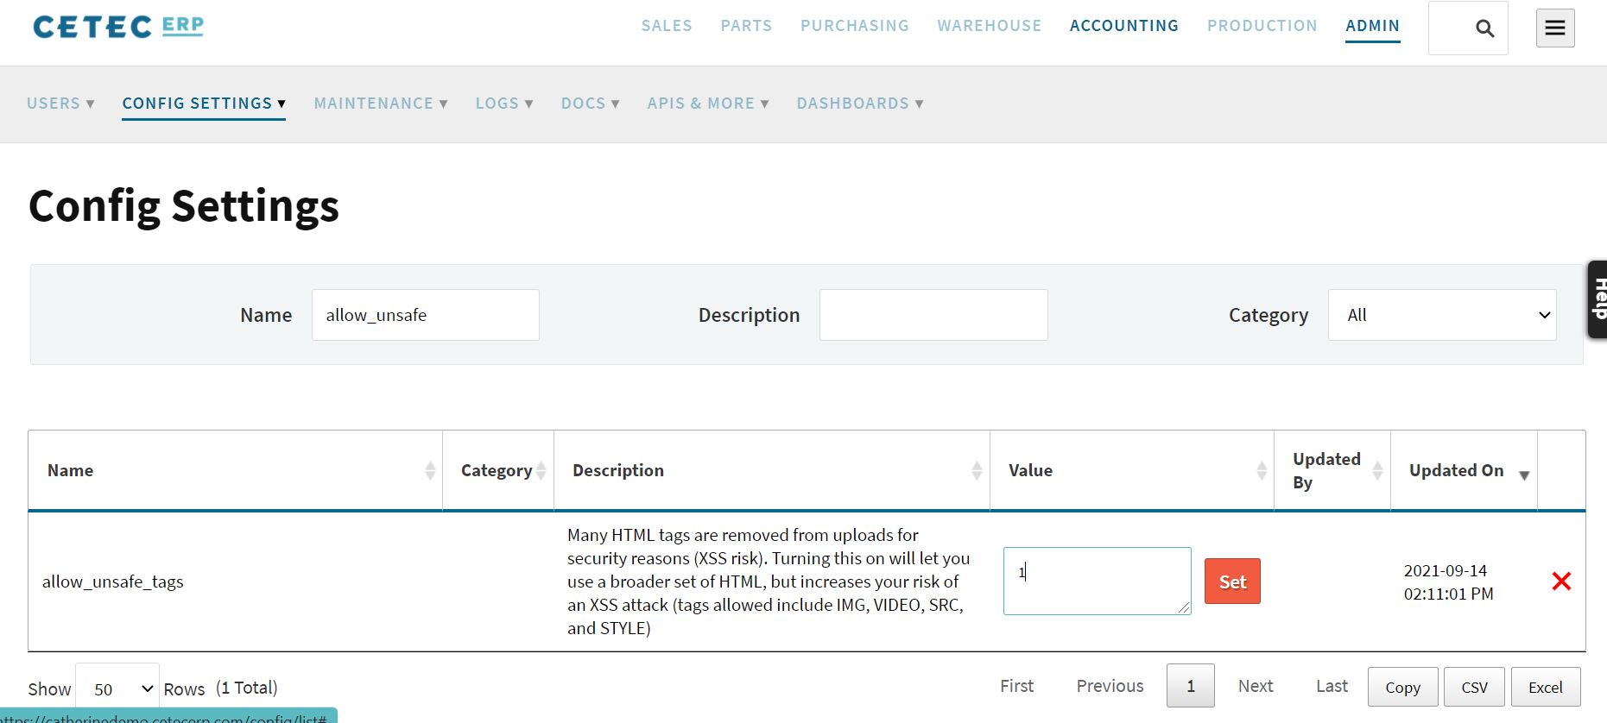The width and height of the screenshot is (1607, 723).
Task: Click the red Set button
Action: (x=1232, y=582)
